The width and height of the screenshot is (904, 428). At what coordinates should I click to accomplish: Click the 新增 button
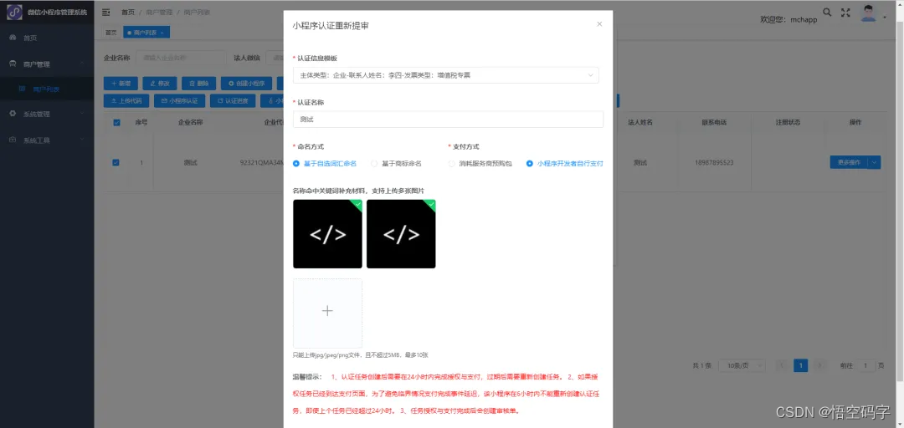pos(121,84)
